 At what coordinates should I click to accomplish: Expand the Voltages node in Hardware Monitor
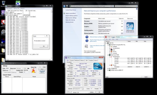tap(110, 47)
